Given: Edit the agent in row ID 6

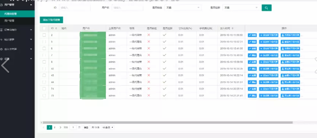Looking at the screenshot, I should [252, 49].
